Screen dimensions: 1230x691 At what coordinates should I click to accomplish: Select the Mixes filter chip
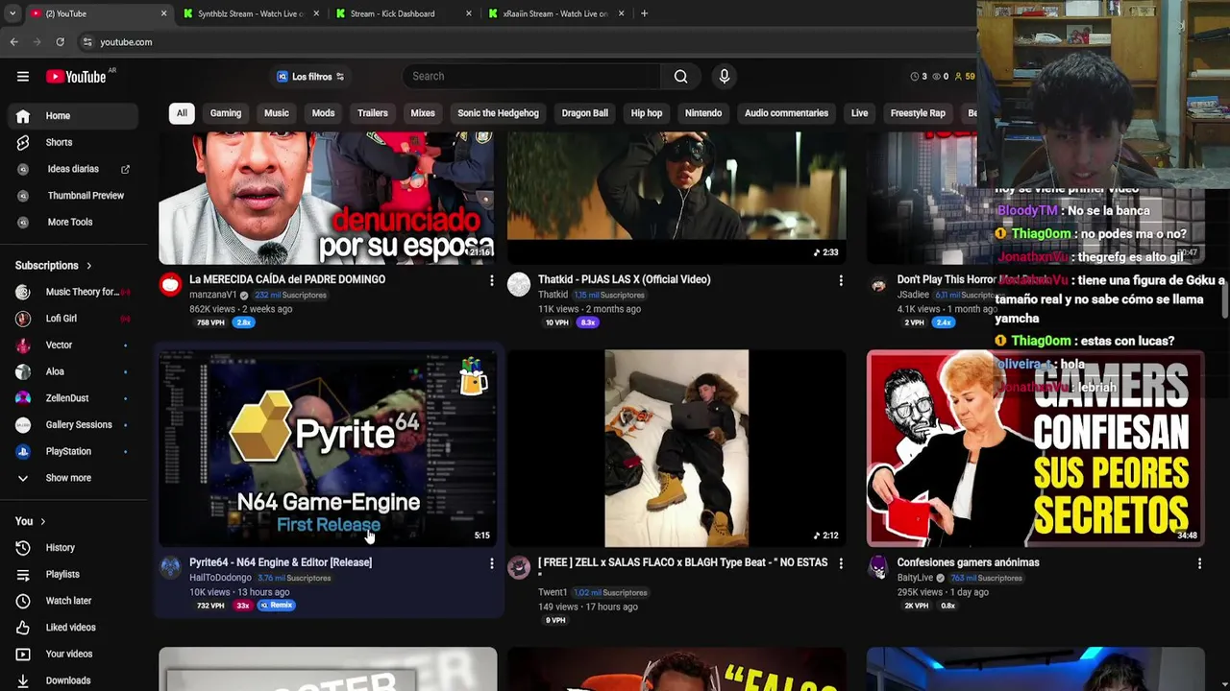coord(423,113)
